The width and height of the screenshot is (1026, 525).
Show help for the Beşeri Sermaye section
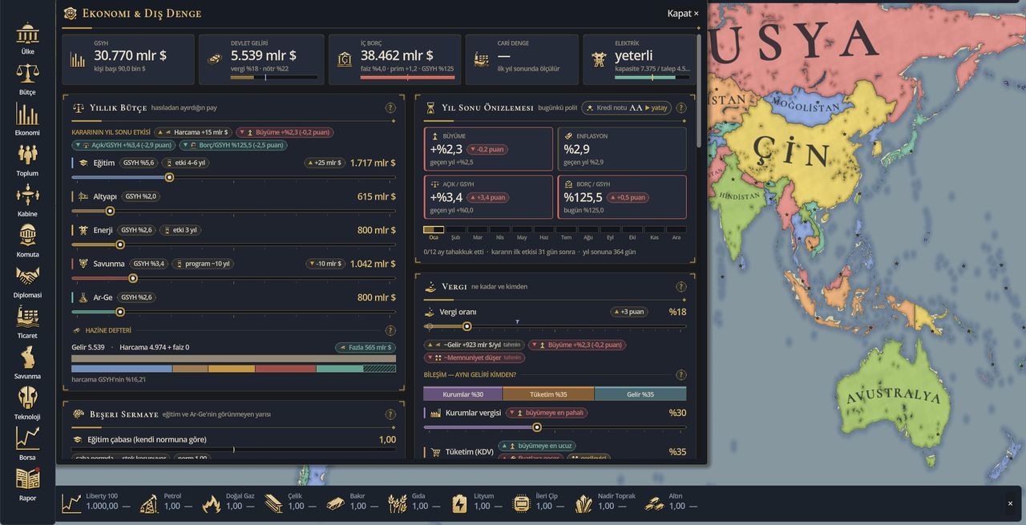(x=390, y=414)
